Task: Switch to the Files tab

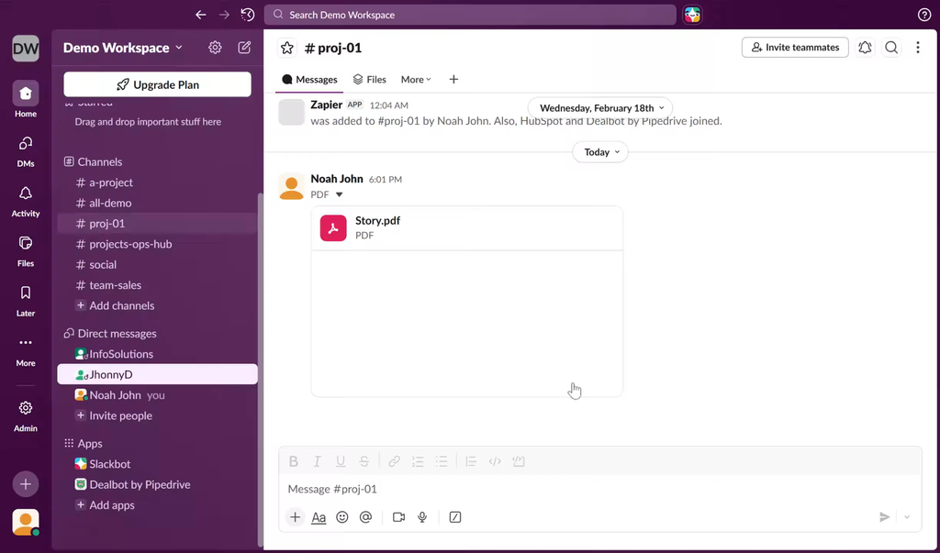Action: click(370, 80)
